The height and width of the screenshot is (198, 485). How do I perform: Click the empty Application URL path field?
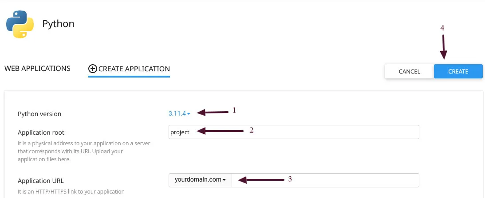pos(325,180)
